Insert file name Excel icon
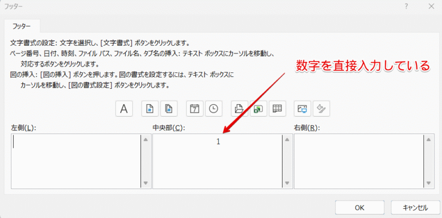442x218 pixels. pyautogui.click(x=259, y=108)
